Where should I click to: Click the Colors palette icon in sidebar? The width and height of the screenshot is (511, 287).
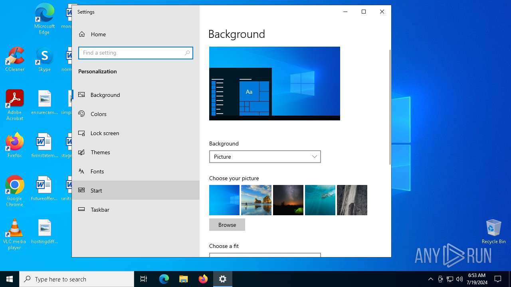point(81,114)
